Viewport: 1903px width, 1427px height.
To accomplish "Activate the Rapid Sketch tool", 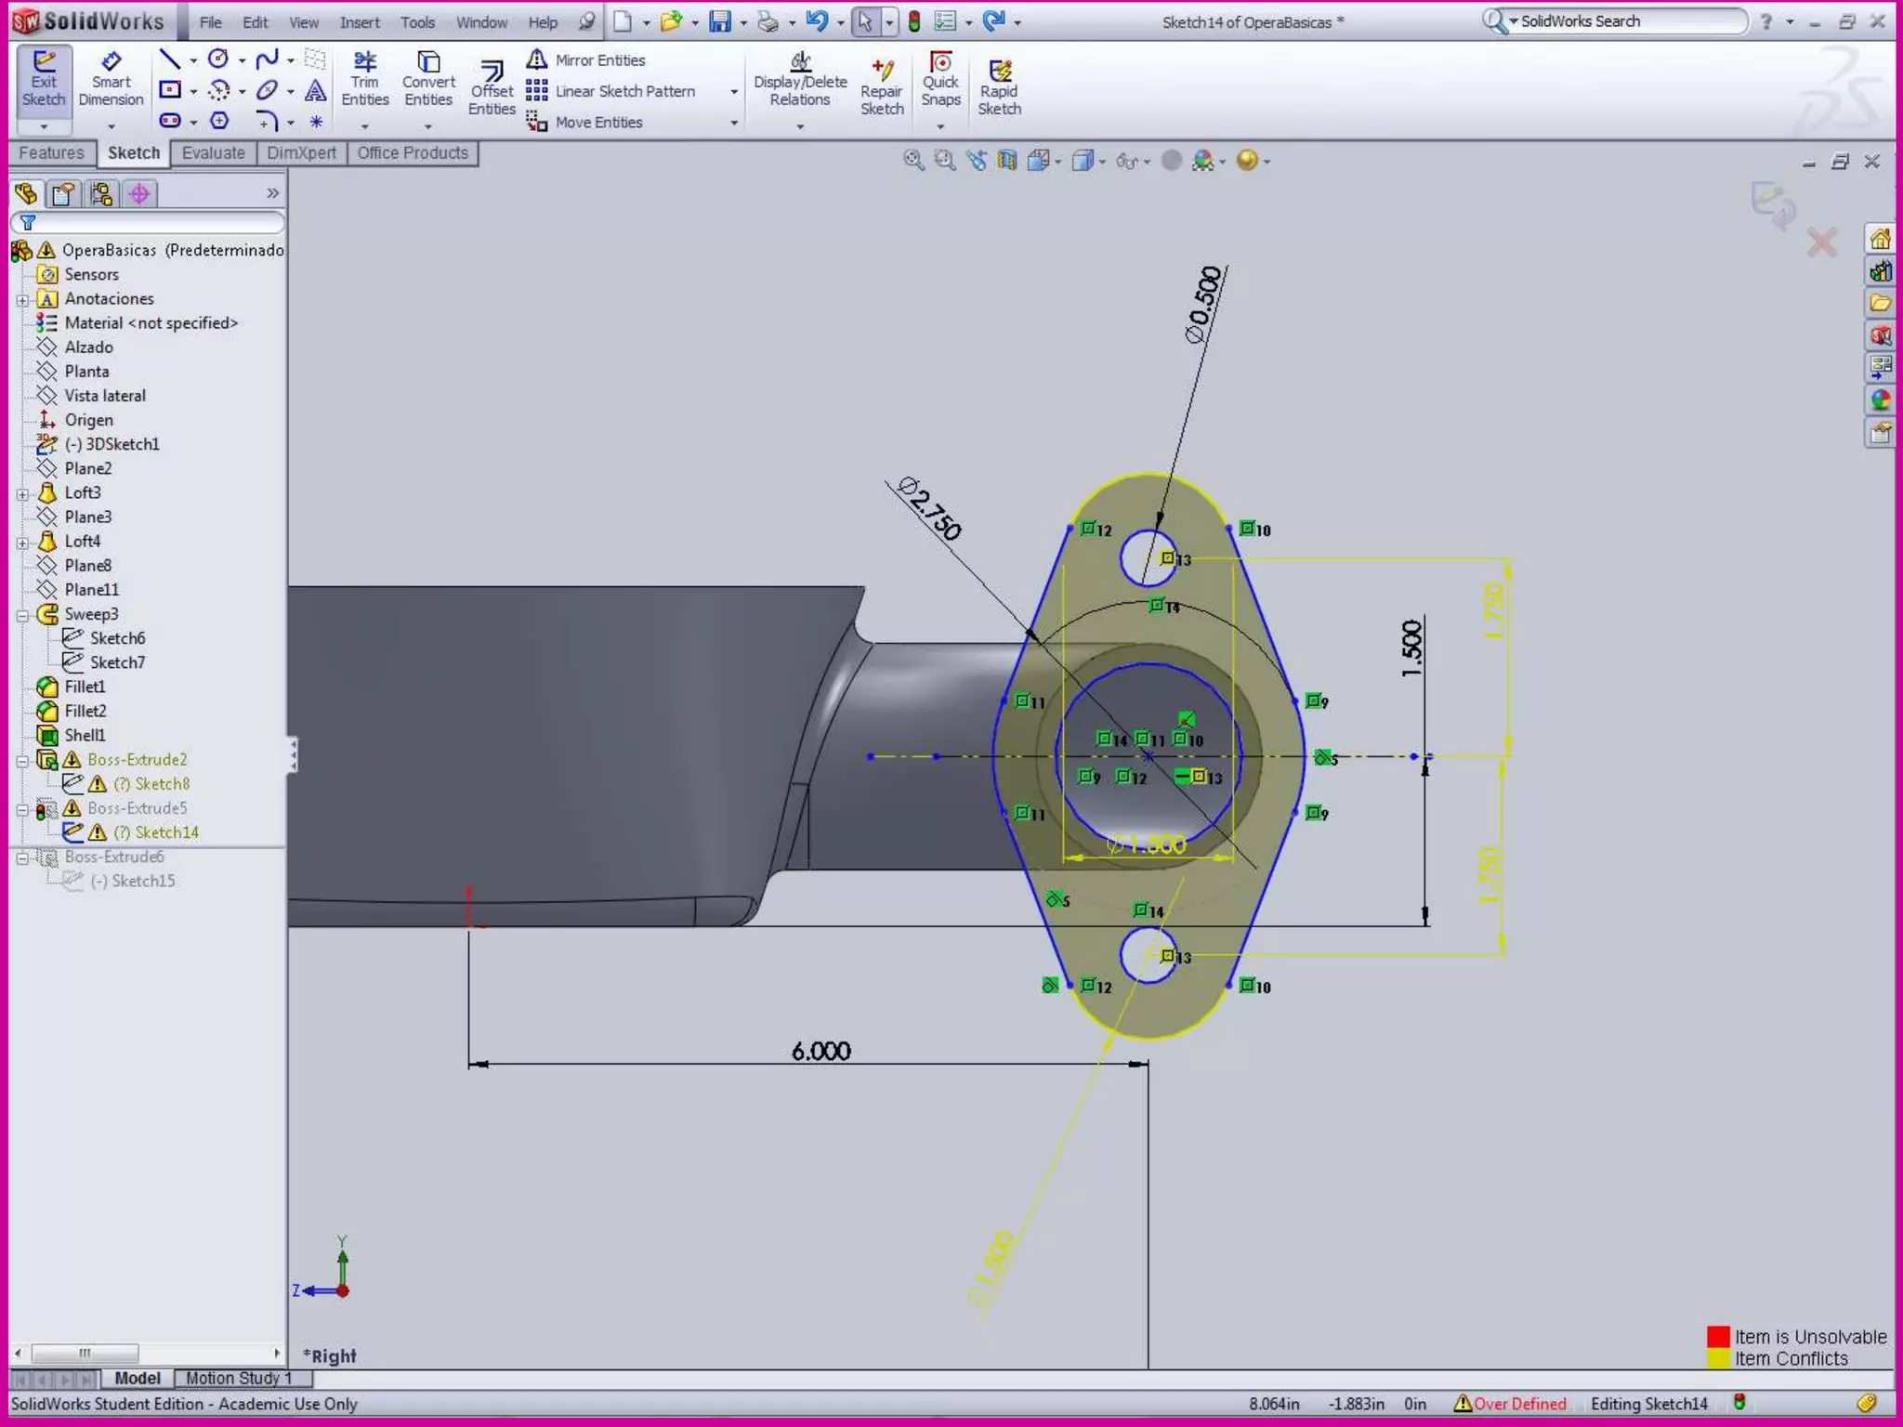I will tap(999, 89).
